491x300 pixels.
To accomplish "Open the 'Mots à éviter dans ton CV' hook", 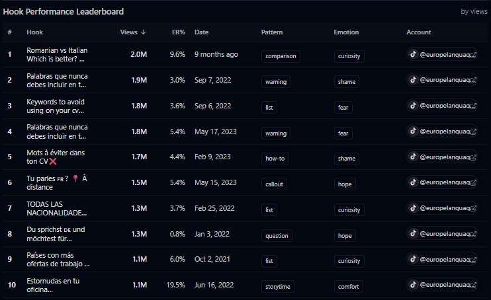I will [x=54, y=157].
